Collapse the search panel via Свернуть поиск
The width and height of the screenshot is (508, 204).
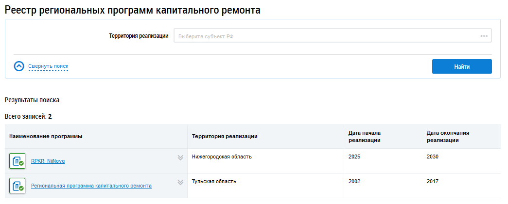(48, 66)
